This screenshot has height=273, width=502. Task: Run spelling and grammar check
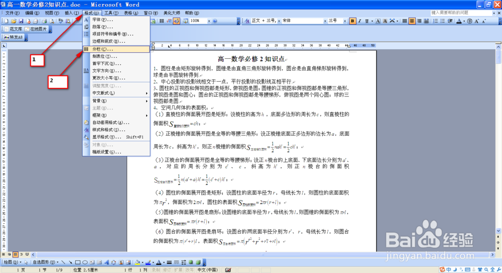[61, 21]
